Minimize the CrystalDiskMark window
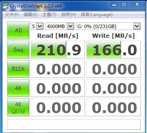Screen dimensions: 147x133 tap(114, 5)
